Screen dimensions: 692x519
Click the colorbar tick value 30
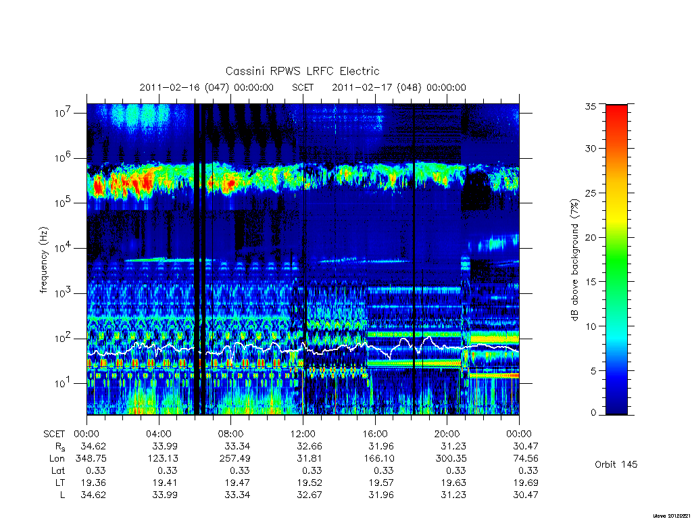point(591,149)
